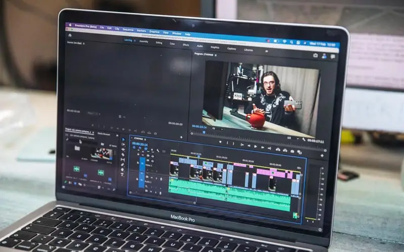Go to In point in Program monitor

tap(242, 145)
